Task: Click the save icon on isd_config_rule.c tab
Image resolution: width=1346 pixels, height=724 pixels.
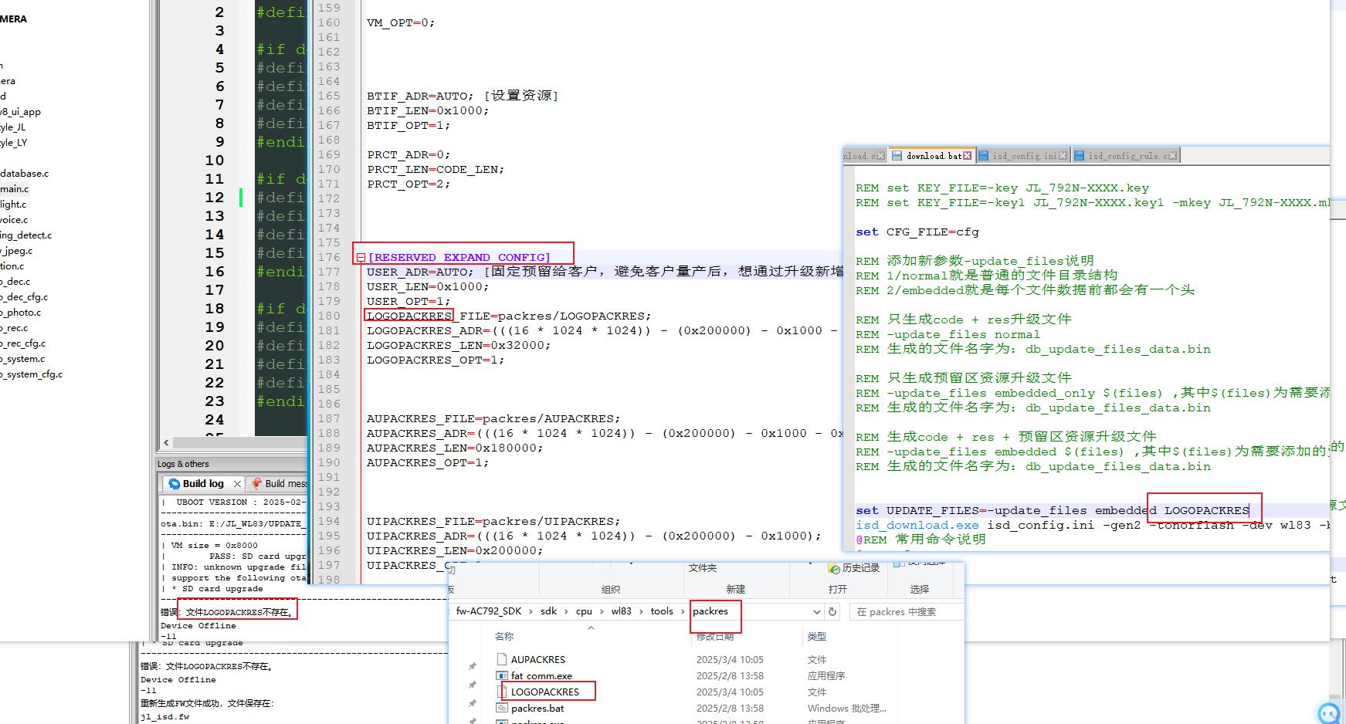Action: [1080, 156]
